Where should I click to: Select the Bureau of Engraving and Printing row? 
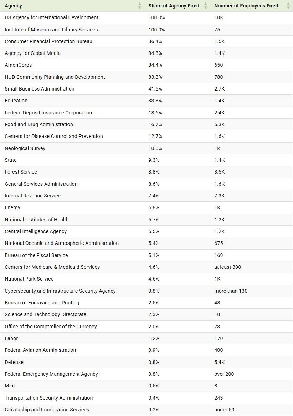click(42, 303)
